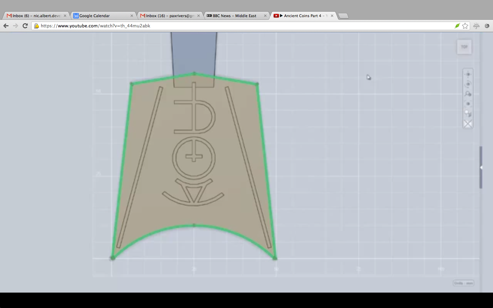Screen dimensions: 493x308
Task: Close the Google Calendar tab
Action: (x=131, y=16)
